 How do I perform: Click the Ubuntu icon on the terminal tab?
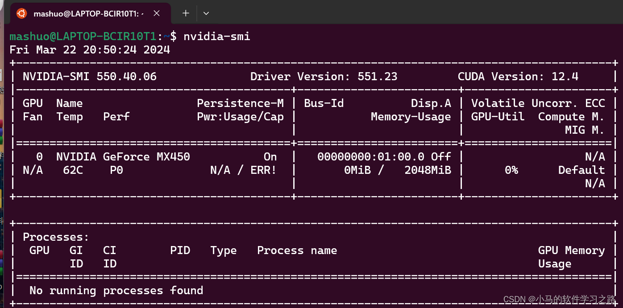tap(21, 13)
